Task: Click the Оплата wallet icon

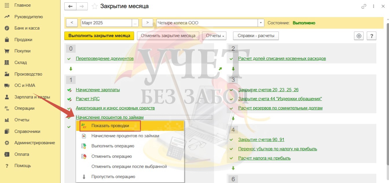Action: point(7,154)
